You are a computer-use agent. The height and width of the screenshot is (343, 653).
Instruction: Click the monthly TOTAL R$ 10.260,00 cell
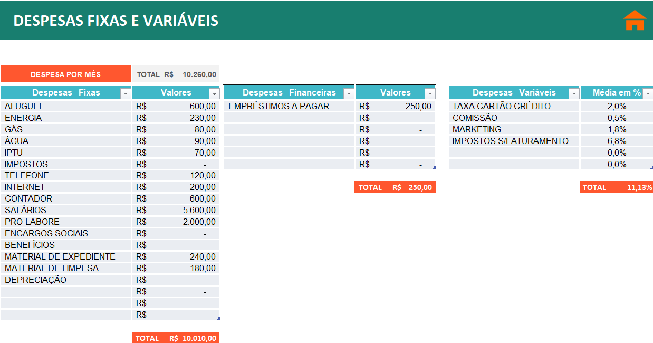pyautogui.click(x=176, y=74)
